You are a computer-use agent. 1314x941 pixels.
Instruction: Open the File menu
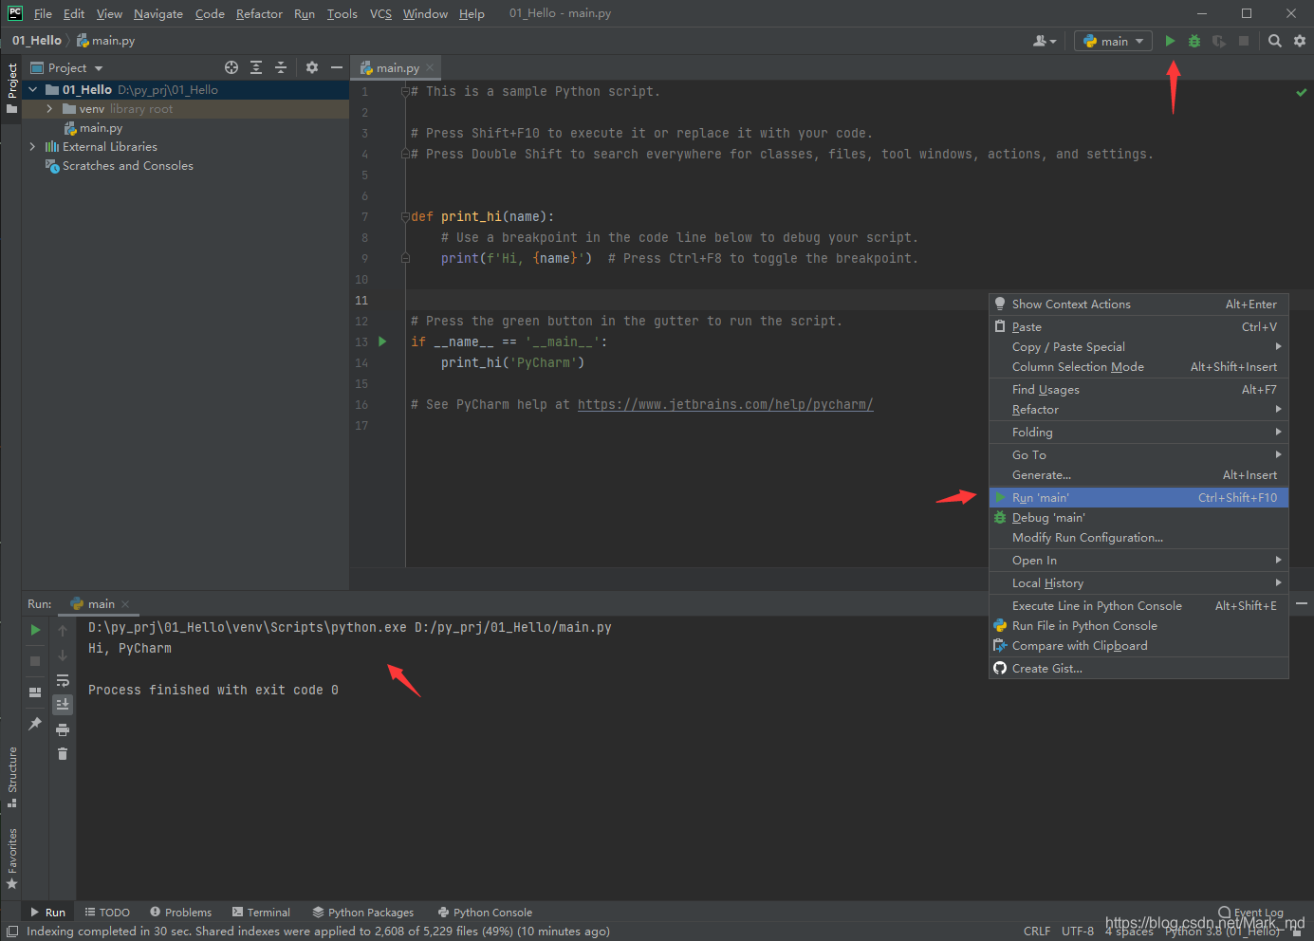click(43, 13)
